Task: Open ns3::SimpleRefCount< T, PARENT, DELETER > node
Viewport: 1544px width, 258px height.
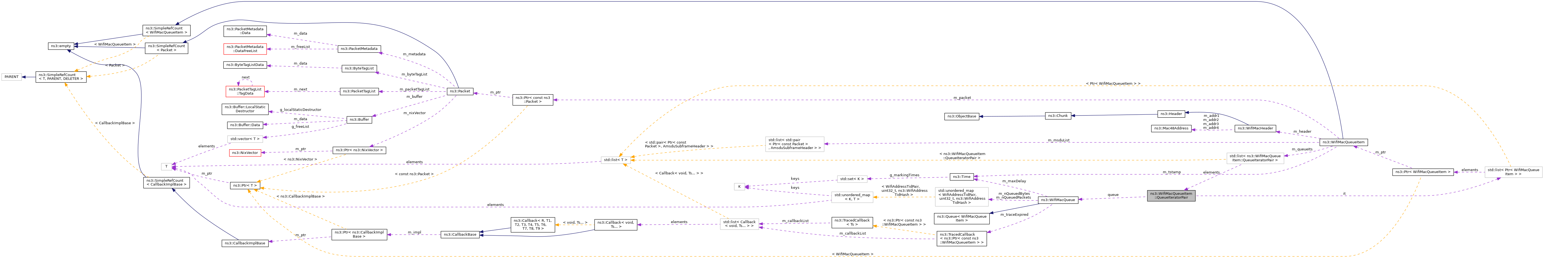Action: tap(61, 77)
